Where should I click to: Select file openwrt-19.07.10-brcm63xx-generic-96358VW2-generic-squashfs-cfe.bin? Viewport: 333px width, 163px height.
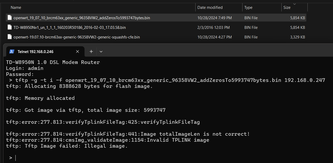pos(77,37)
